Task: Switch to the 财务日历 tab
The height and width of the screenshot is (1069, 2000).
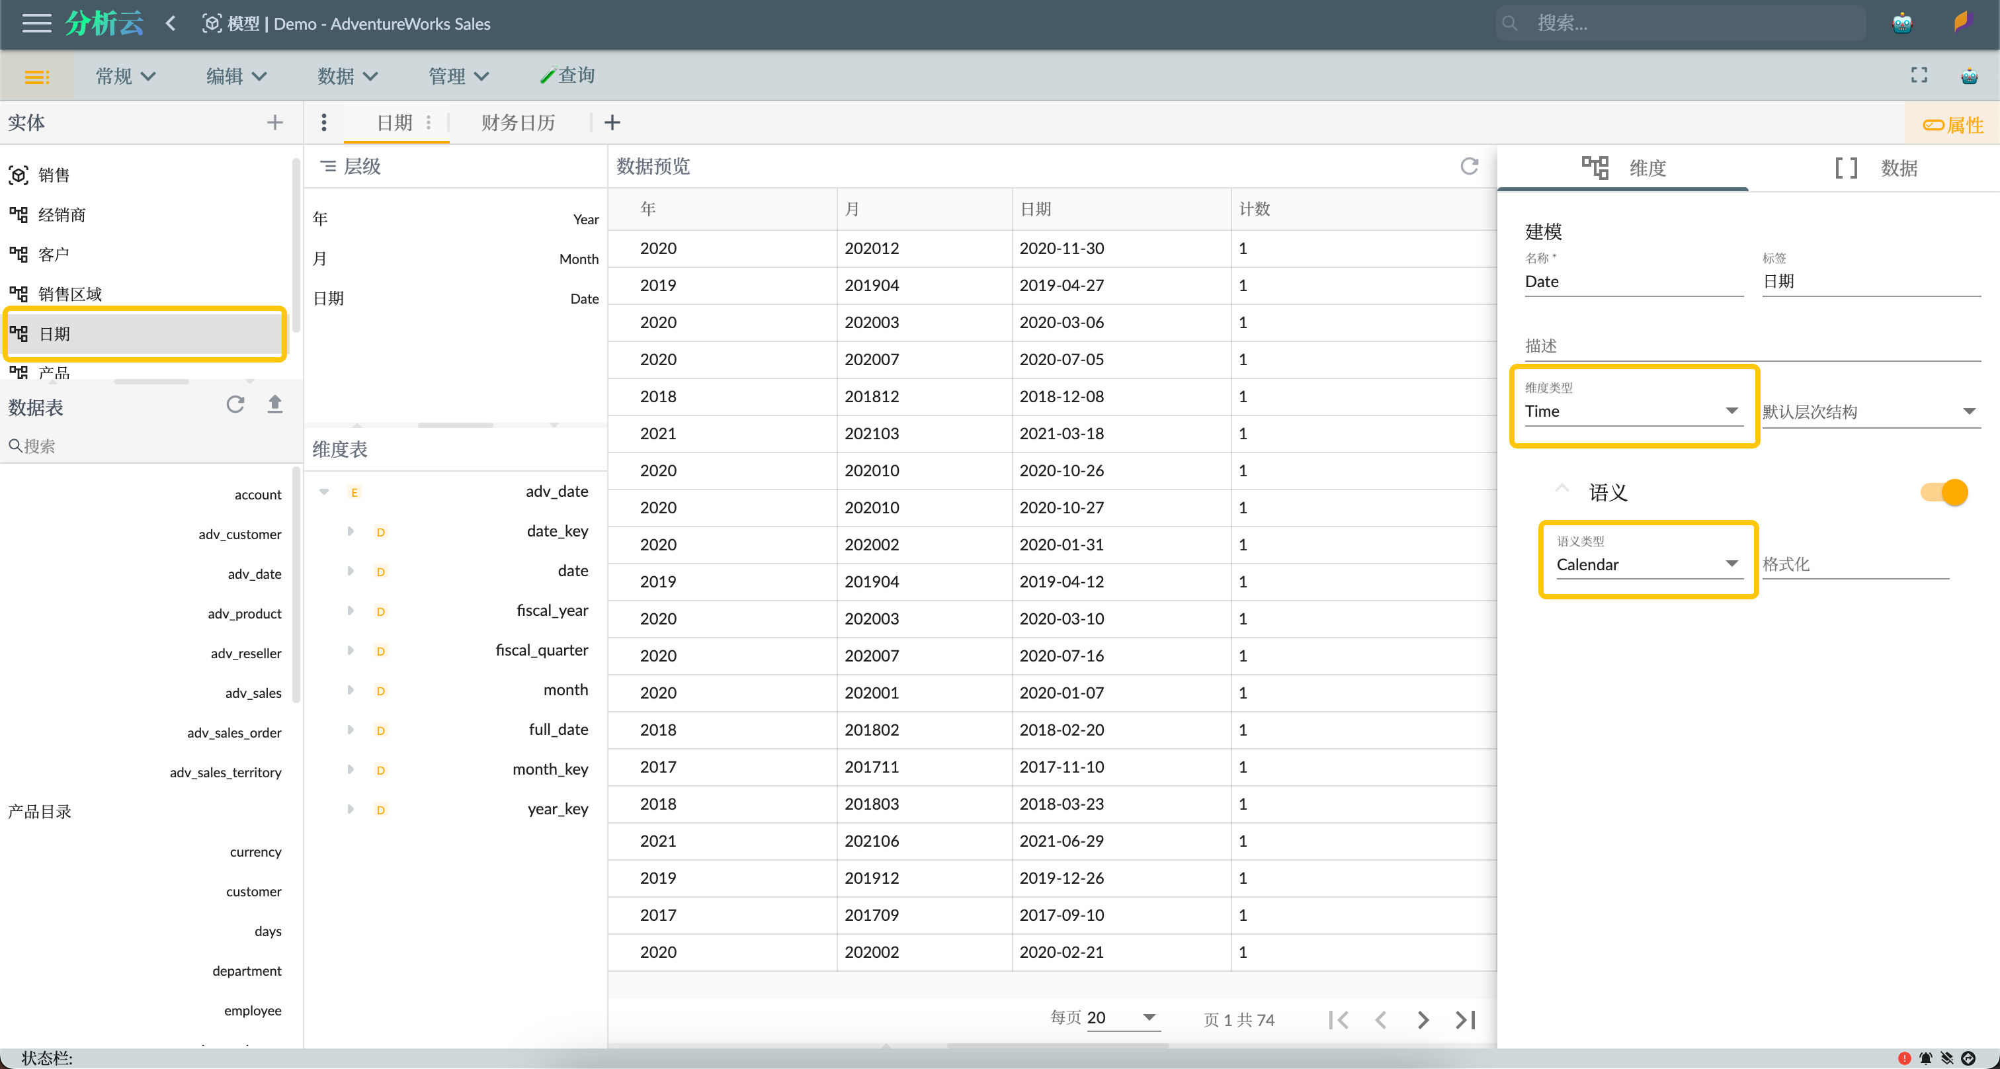Action: [518, 122]
